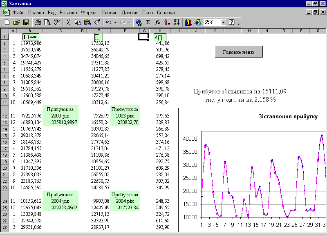The image size is (327, 235).
Task: Sort ascending with the A-Z icon
Action: (x=167, y=22)
